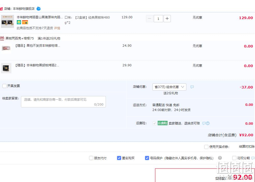Open the message bubble icon beside store discount

point(192,87)
